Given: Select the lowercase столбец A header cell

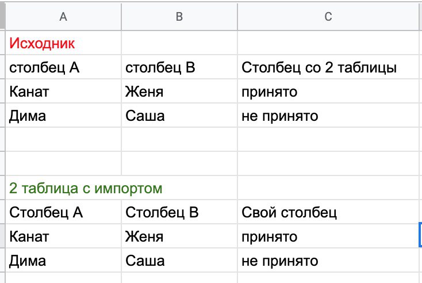Looking at the screenshot, I should 45,68.
